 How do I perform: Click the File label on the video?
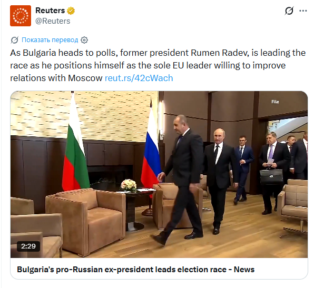pos(275,102)
